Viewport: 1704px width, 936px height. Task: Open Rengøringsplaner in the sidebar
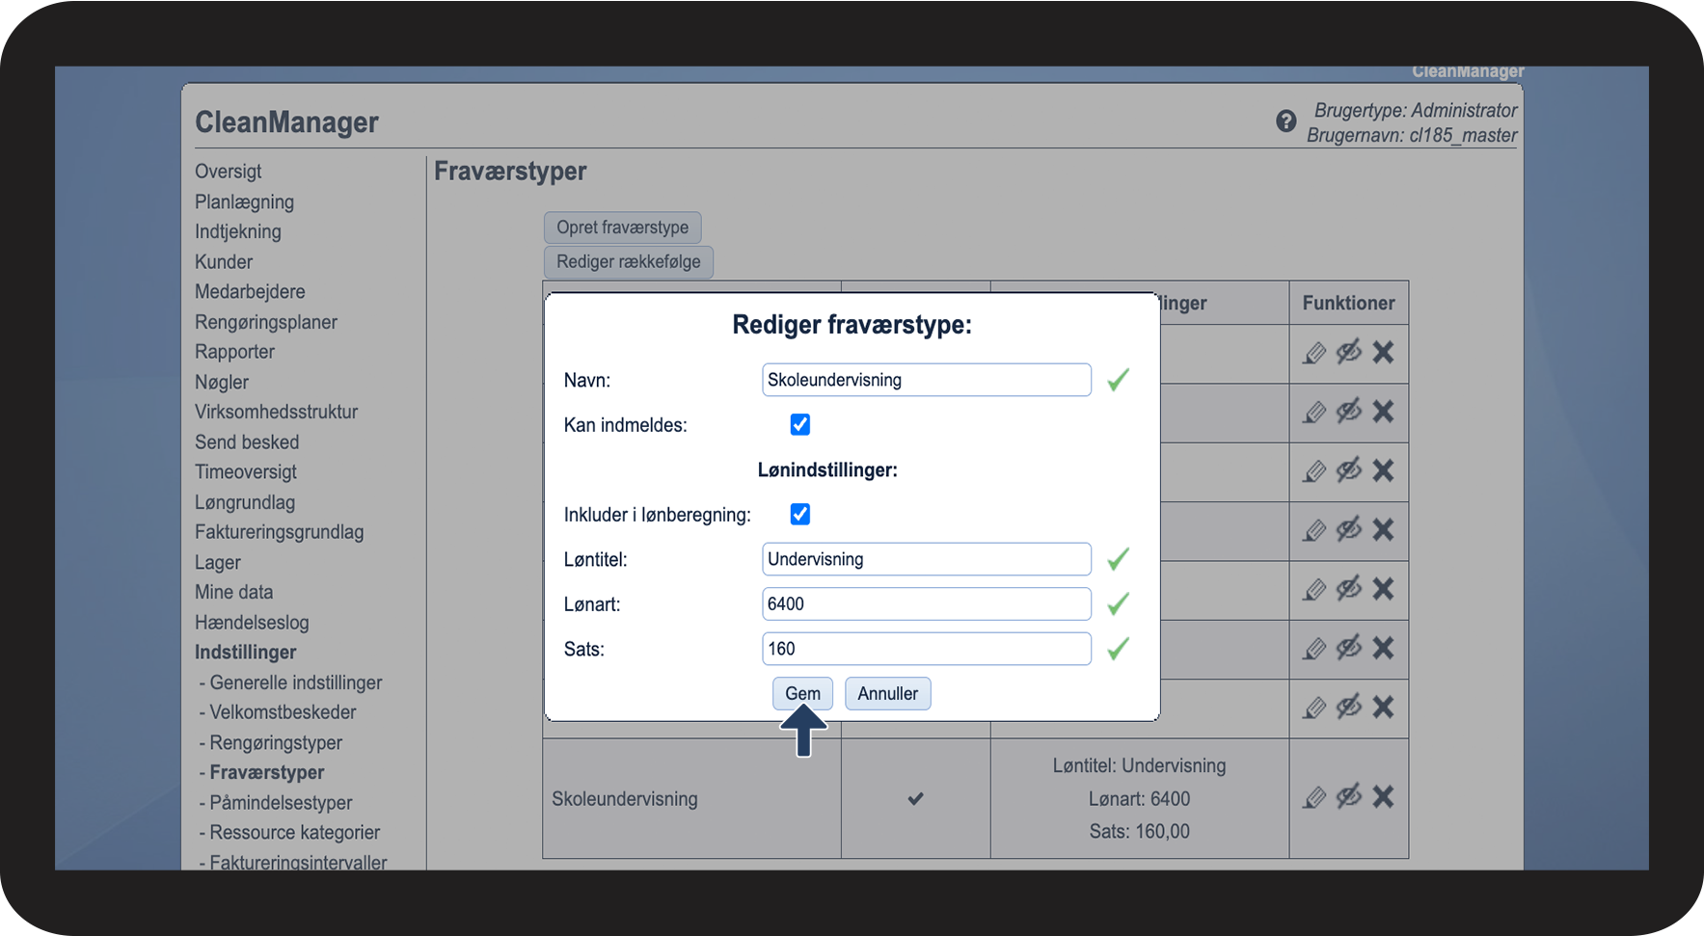(266, 322)
